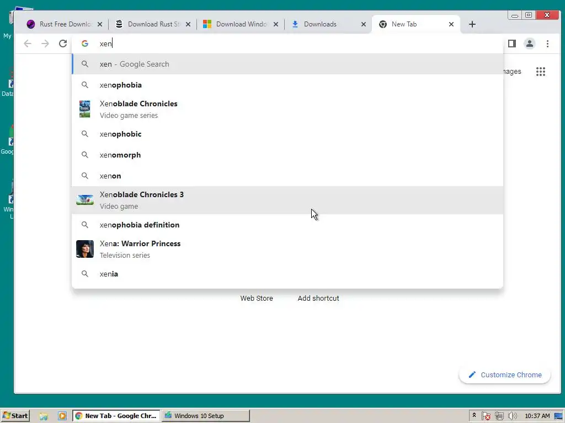Click the volume speaker tray icon
Viewport: 565px width, 423px height.
pyautogui.click(x=512, y=416)
